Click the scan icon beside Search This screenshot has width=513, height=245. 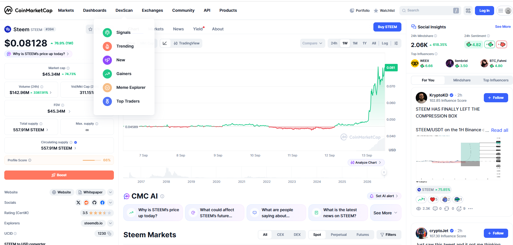[x=468, y=11]
